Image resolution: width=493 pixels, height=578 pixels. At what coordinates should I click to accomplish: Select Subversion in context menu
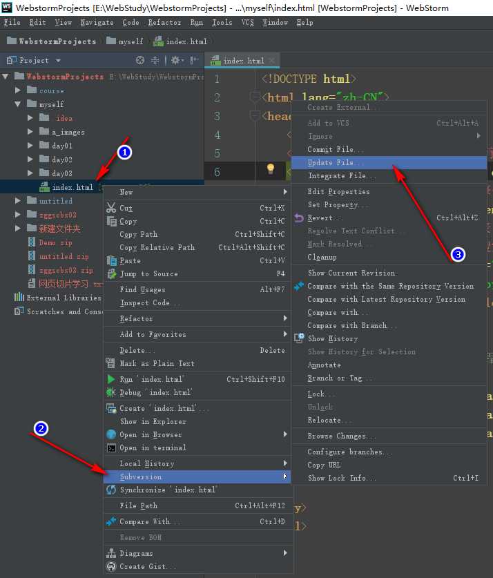[x=197, y=476]
